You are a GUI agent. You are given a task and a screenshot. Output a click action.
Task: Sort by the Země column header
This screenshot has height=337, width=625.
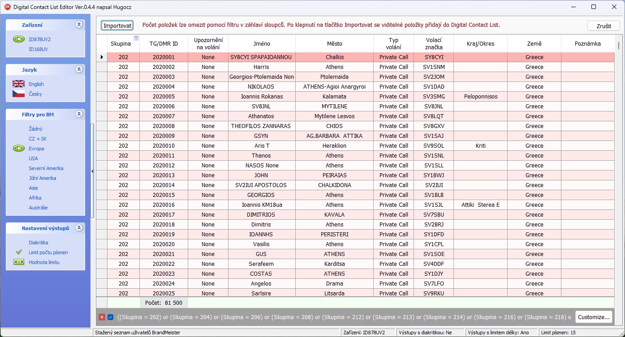pos(534,43)
